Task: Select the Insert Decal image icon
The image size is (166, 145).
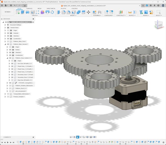Action: coord(146,12)
